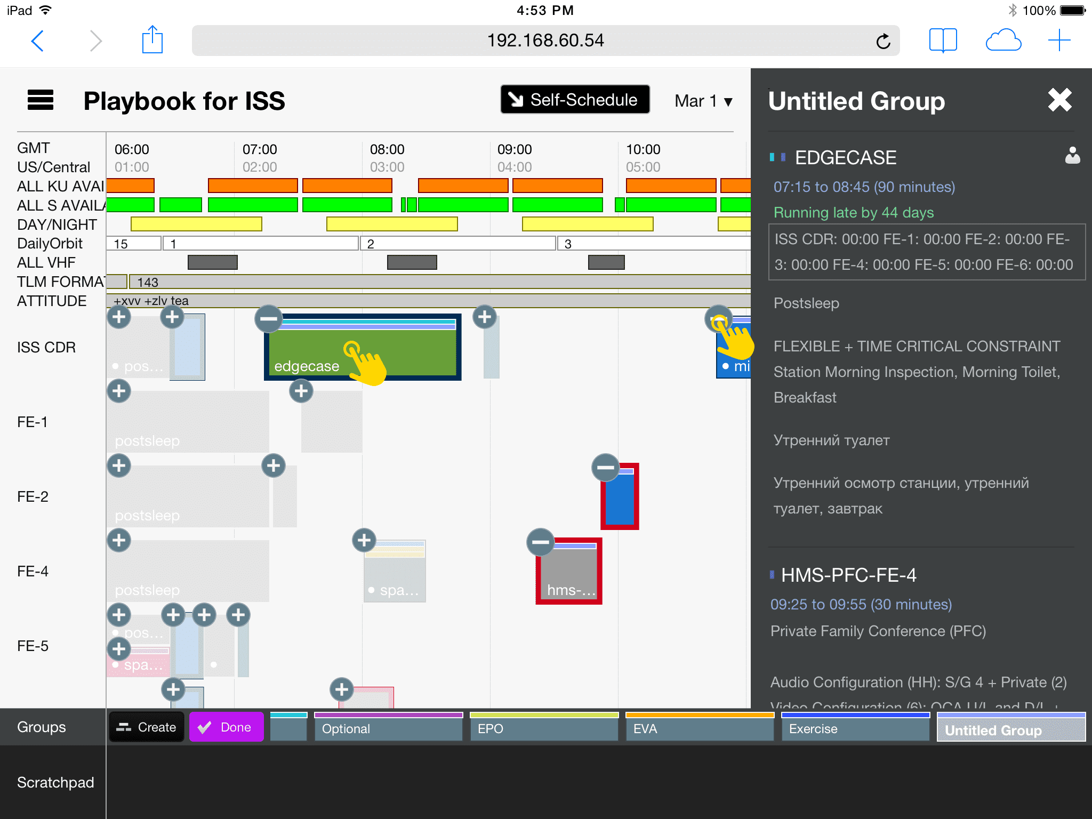The height and width of the screenshot is (819, 1092).
Task: Add FE-1 postsleep with its plus icon
Action: pyautogui.click(x=119, y=391)
